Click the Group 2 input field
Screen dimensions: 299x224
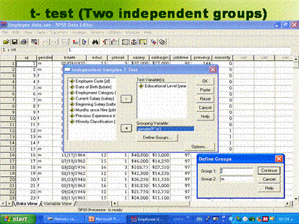237,178
